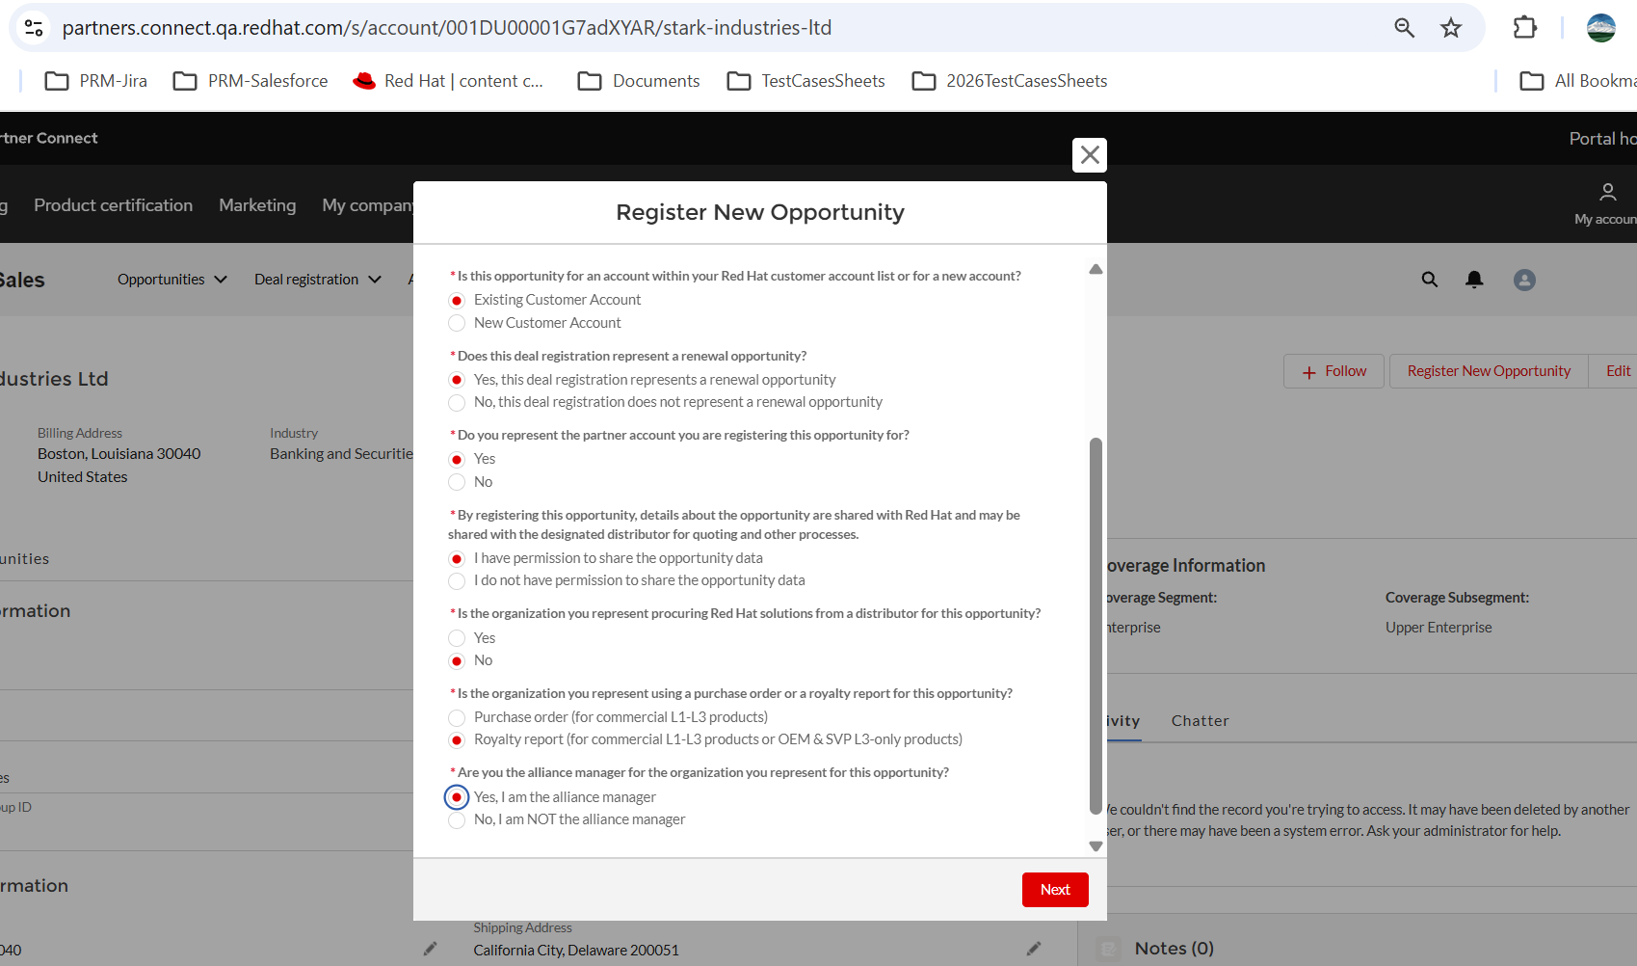The image size is (1637, 966).
Task: Click the Sales search magnifier icon
Action: (1430, 280)
